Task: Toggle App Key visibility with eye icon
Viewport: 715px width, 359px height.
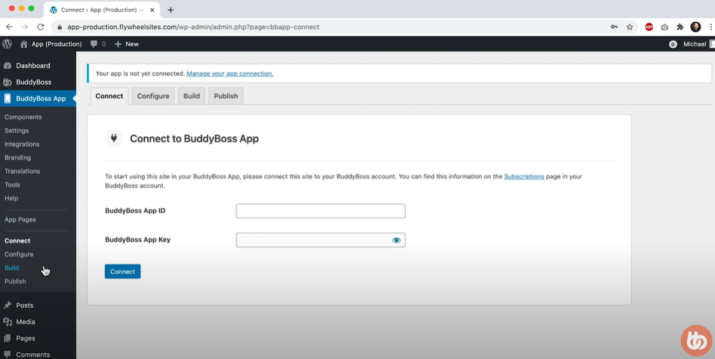Action: click(x=396, y=240)
